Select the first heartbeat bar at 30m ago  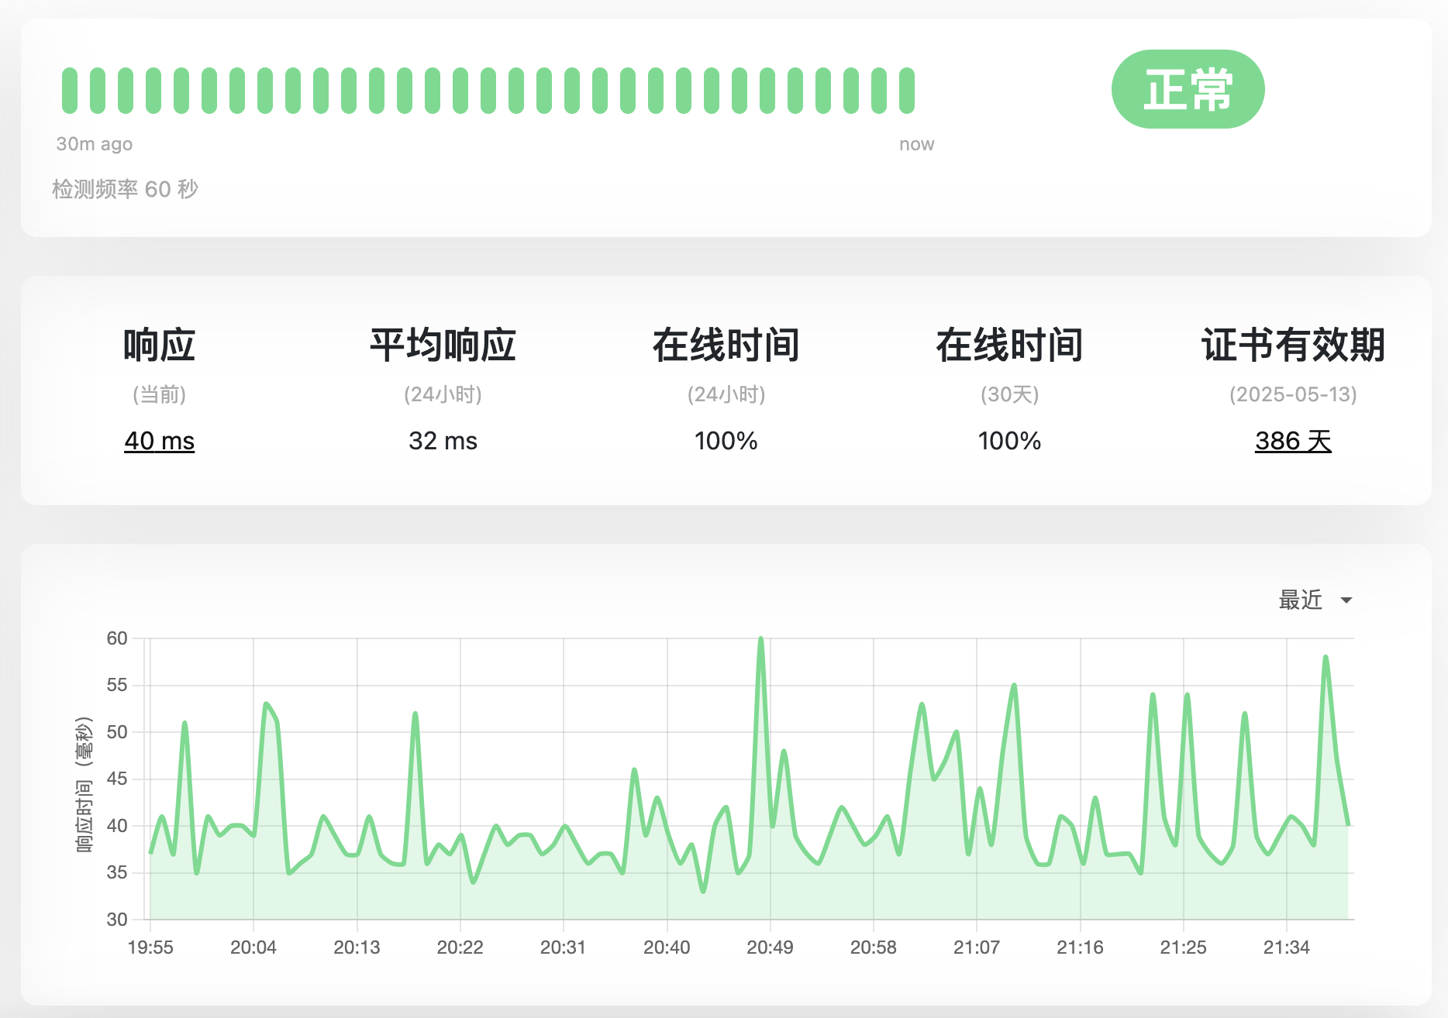pyautogui.click(x=70, y=91)
